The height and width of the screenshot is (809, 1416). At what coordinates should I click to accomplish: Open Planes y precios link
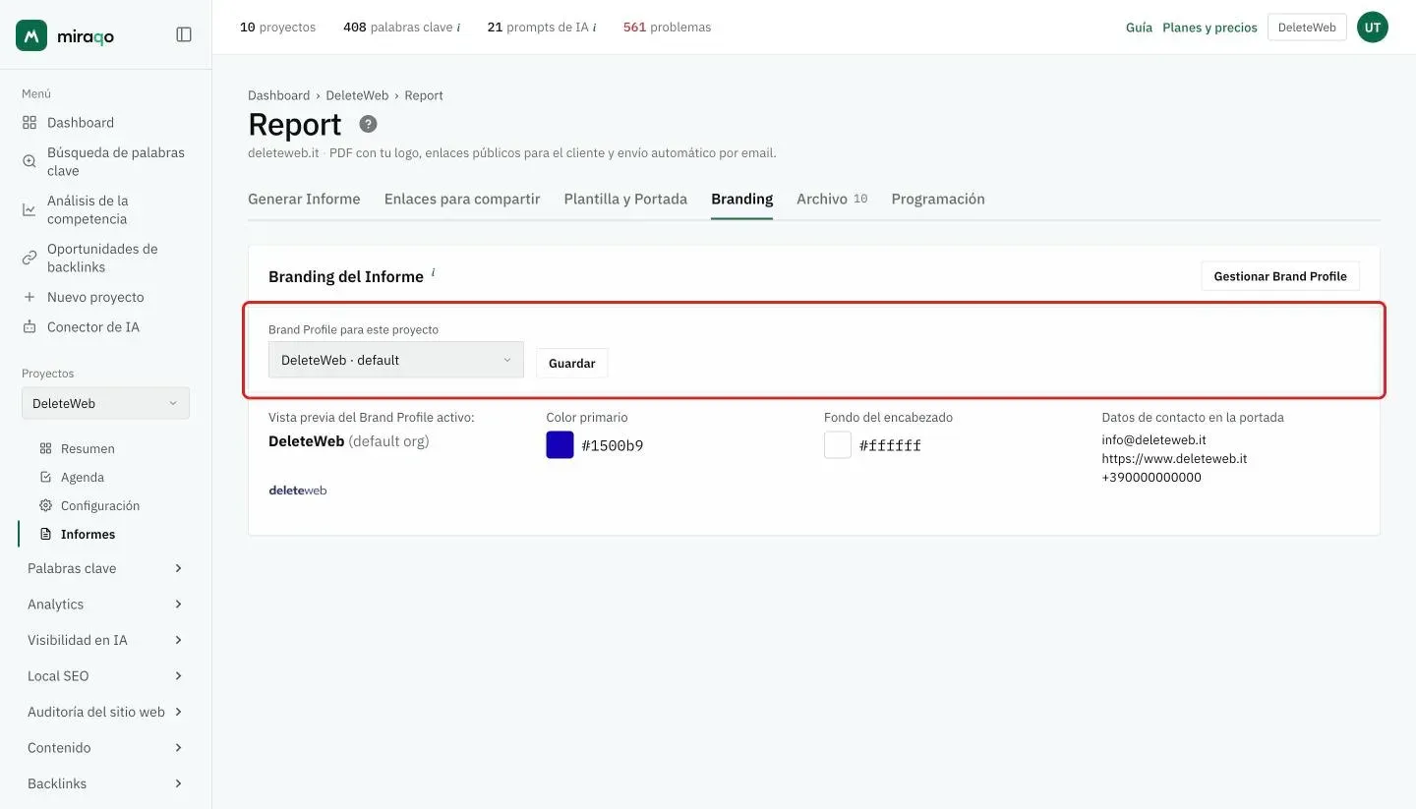[1209, 28]
